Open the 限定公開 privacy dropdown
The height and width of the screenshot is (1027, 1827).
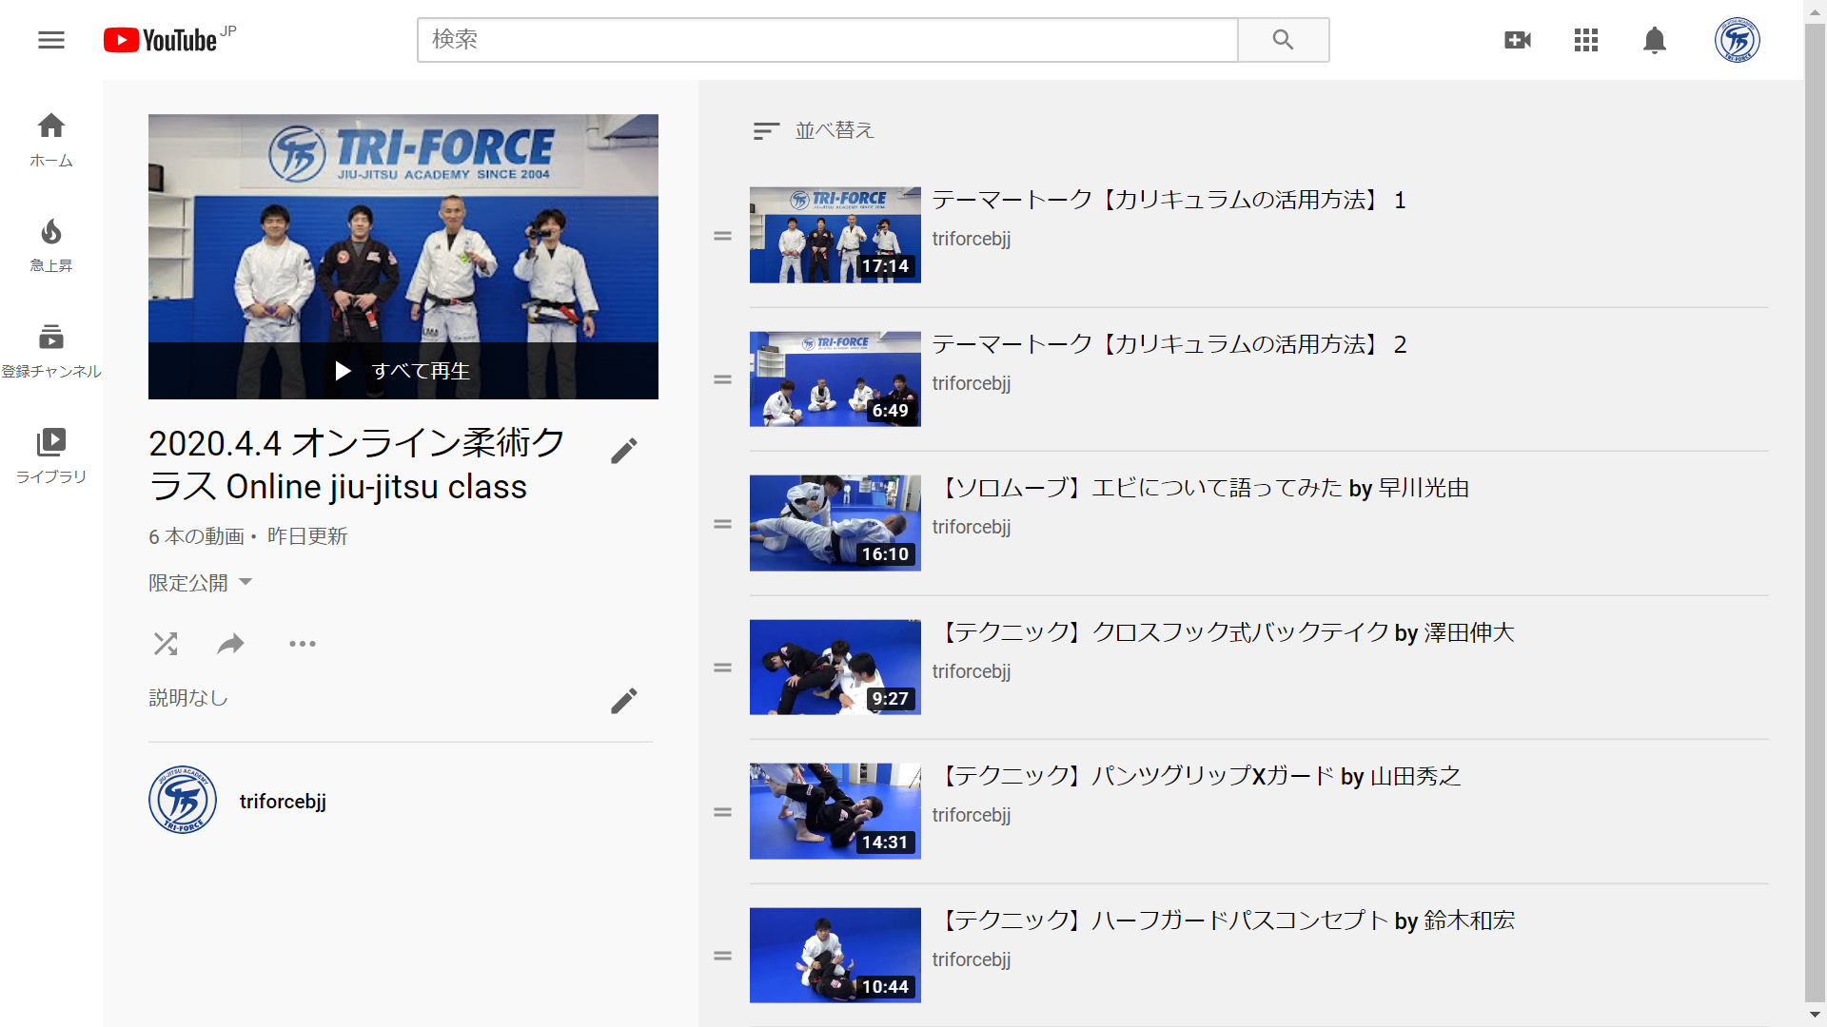click(x=201, y=582)
